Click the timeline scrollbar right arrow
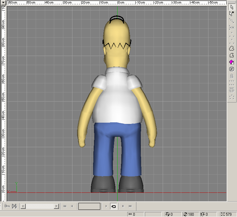The image size is (237, 217). [56, 206]
